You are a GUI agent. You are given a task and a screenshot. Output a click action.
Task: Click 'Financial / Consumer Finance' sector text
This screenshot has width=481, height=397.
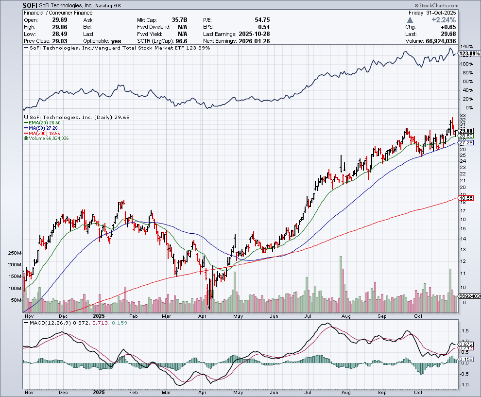[x=58, y=13]
